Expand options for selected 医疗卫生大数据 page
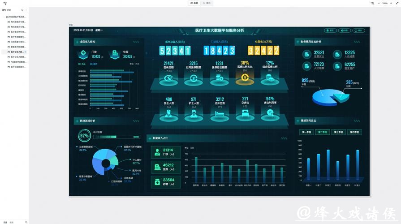 (x=26, y=52)
